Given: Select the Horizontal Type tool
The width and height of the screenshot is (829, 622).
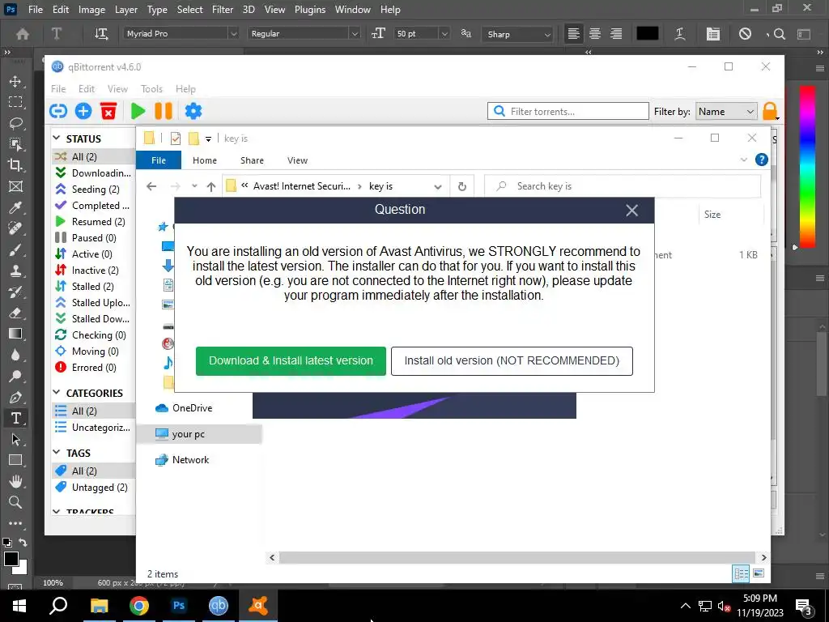Looking at the screenshot, I should pos(15,419).
